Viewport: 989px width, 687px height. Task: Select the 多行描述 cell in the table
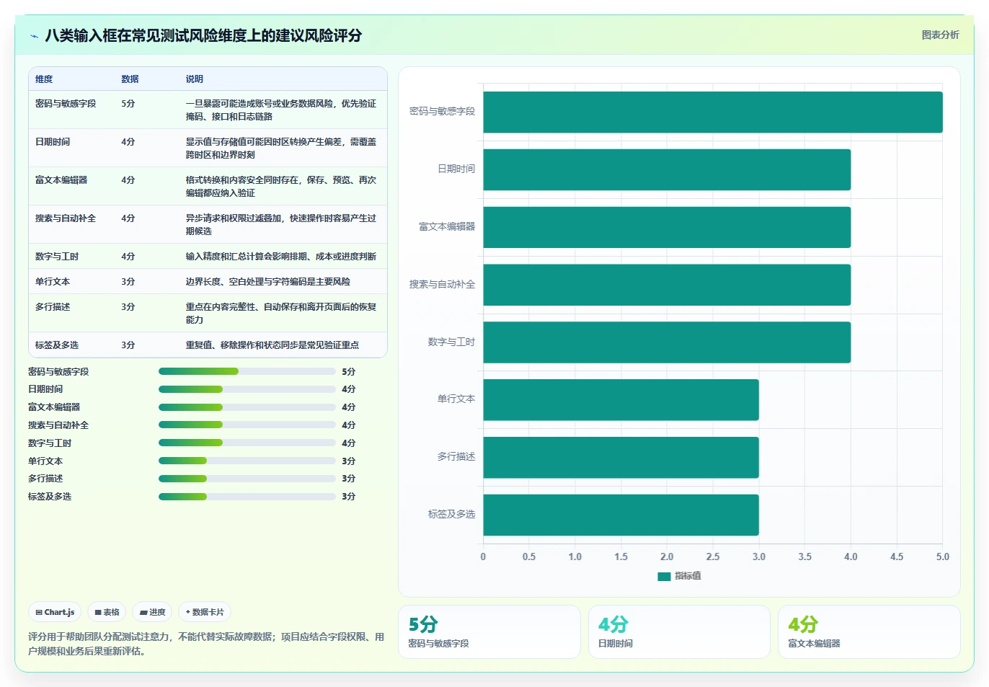[x=53, y=307]
